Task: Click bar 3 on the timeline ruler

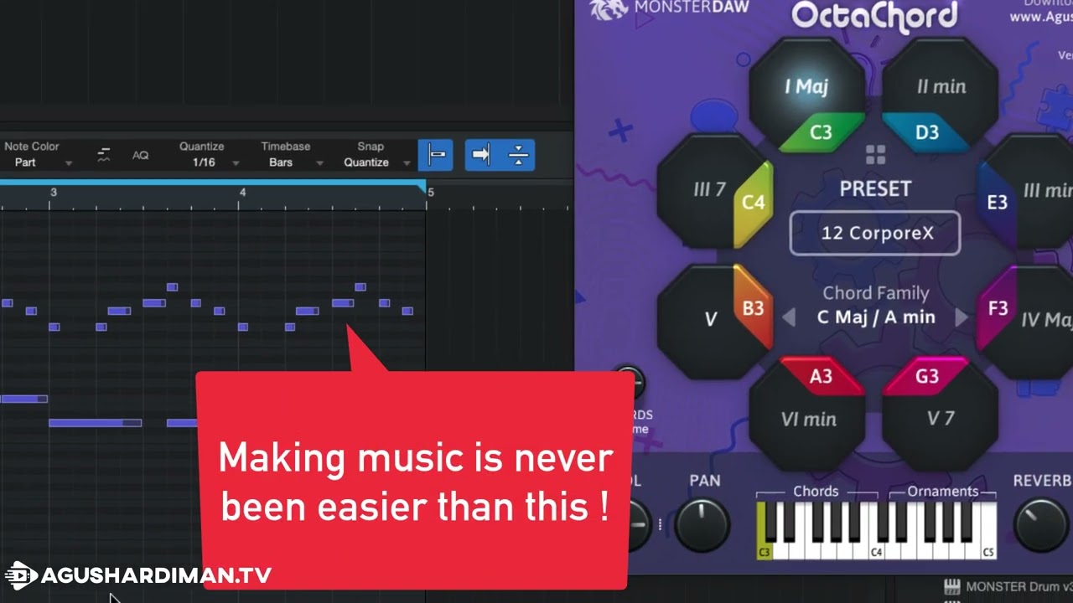Action: (53, 193)
